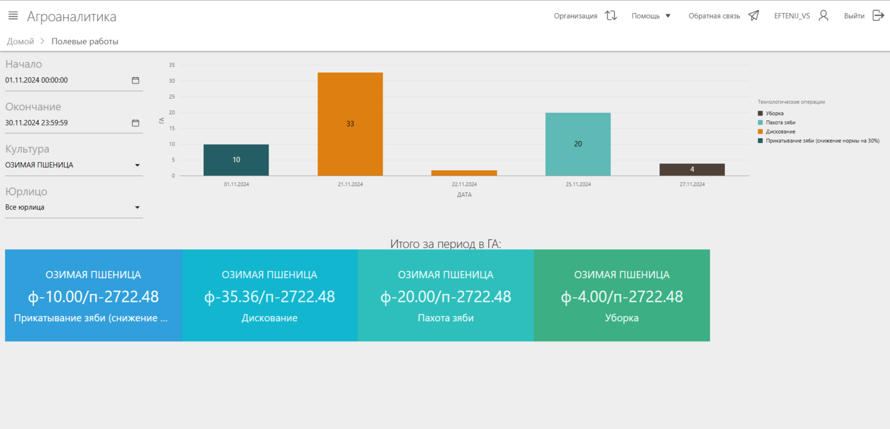Click the user profile icon
890x429 pixels.
[823, 16]
